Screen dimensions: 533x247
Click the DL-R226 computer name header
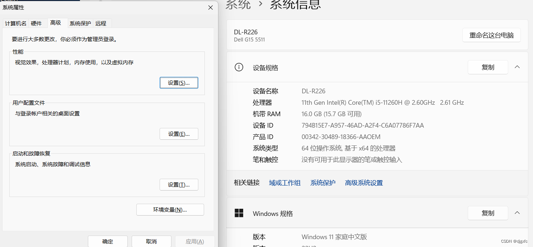tap(246, 32)
